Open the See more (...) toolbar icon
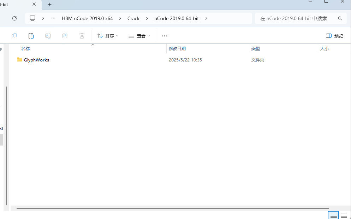The height and width of the screenshot is (219, 351). (164, 36)
